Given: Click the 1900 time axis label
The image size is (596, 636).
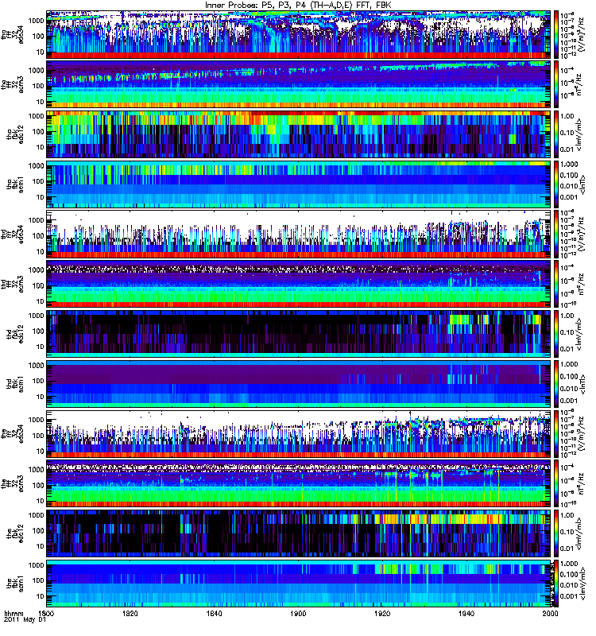Looking at the screenshot, I should click(x=299, y=613).
